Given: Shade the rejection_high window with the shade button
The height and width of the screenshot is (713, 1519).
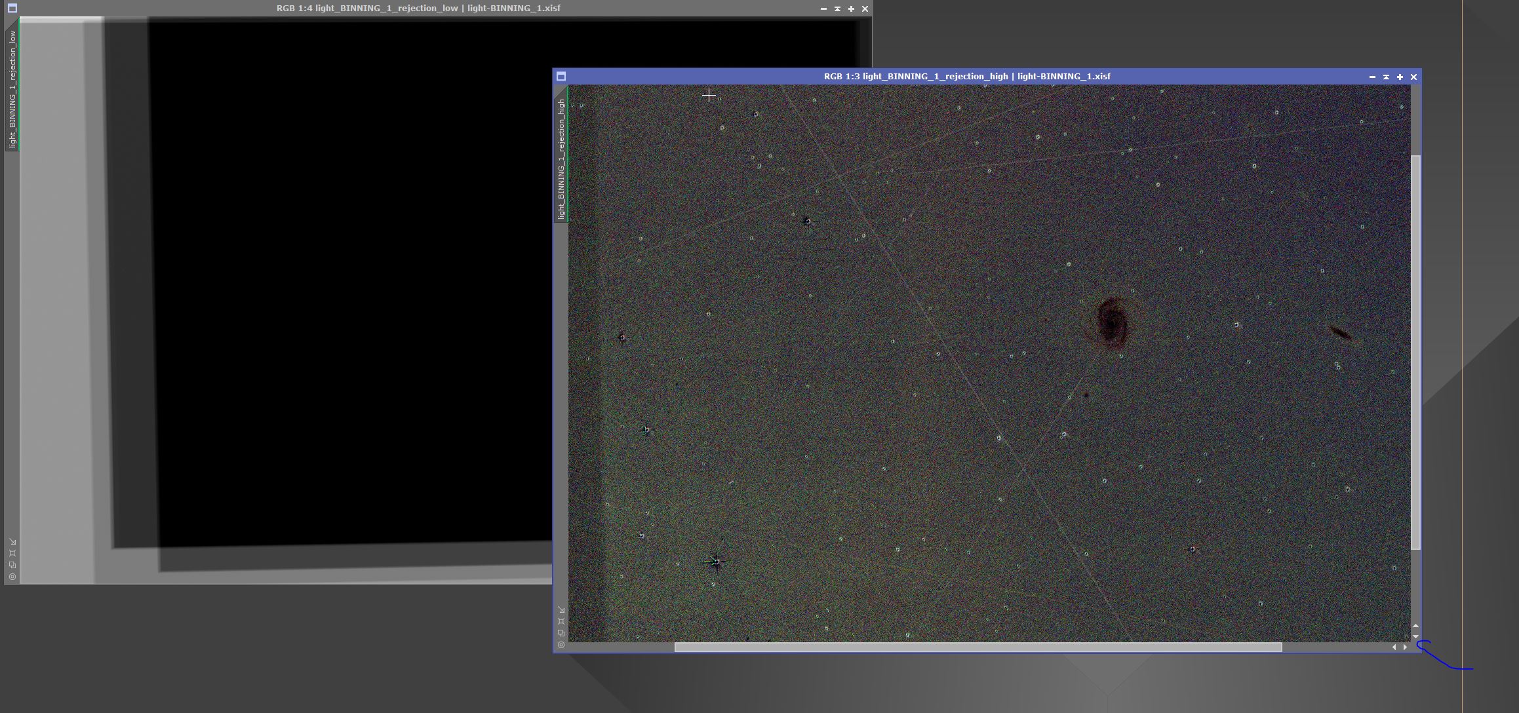Looking at the screenshot, I should pyautogui.click(x=1386, y=77).
